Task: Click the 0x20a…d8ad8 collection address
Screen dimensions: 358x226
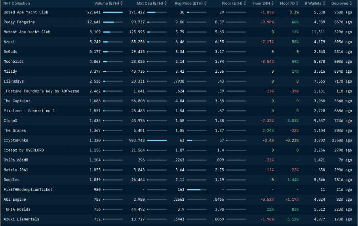Action: pyautogui.click(x=16, y=160)
